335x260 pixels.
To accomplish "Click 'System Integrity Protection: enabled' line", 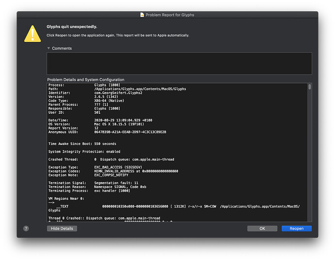I will click(x=84, y=152).
